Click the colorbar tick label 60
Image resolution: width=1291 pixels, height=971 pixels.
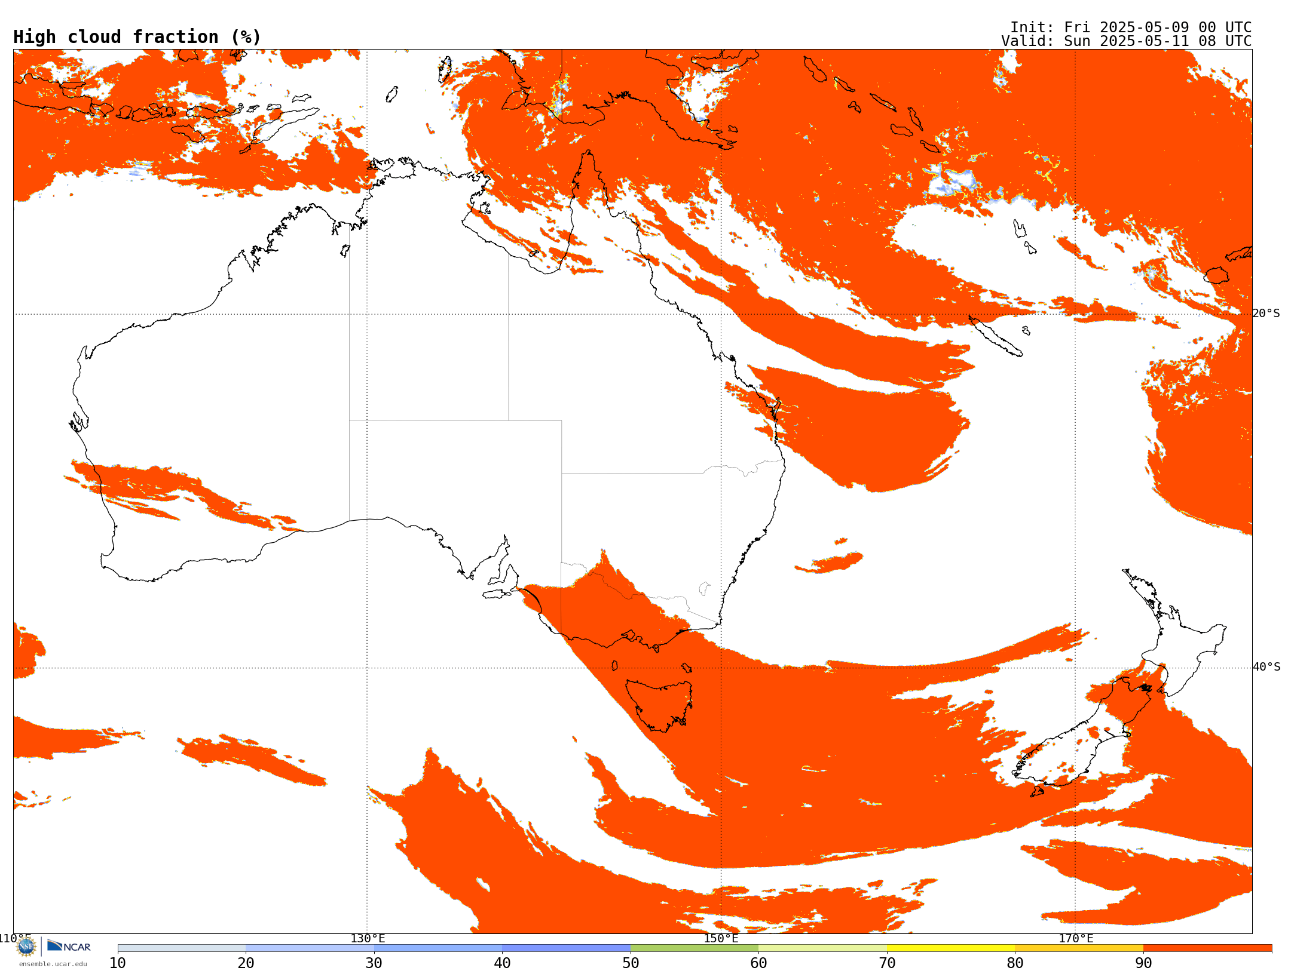[758, 963]
